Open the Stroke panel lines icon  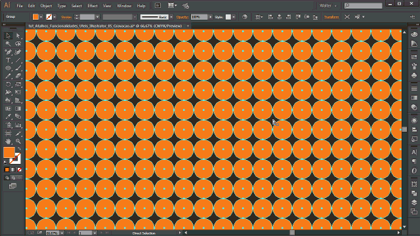[x=414, y=88]
